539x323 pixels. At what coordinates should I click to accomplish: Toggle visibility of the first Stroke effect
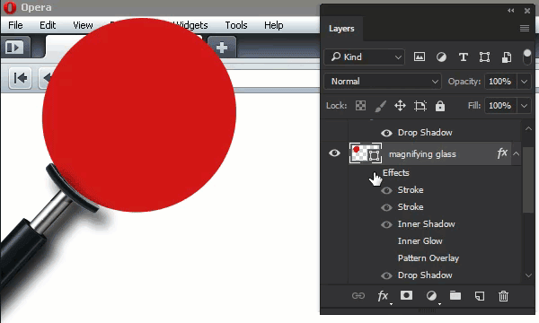386,190
